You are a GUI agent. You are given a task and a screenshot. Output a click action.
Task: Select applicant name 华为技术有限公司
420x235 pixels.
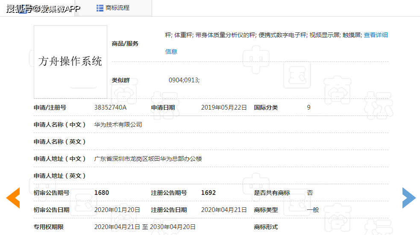point(118,125)
